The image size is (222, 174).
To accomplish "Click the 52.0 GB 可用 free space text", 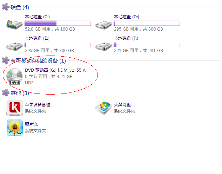I will pyautogui.click(x=38, y=29).
